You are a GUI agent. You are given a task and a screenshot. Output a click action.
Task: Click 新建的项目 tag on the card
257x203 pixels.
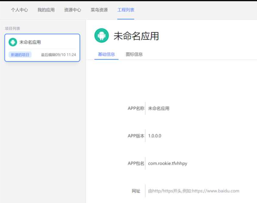[20, 55]
